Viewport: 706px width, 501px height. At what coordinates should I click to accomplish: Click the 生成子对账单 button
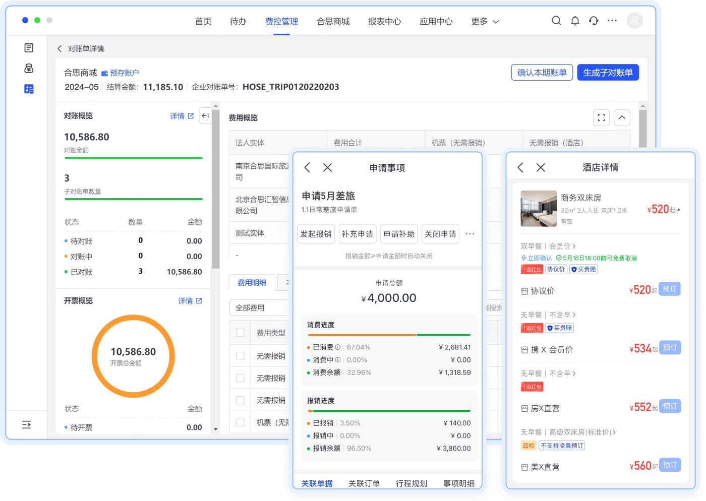(608, 73)
